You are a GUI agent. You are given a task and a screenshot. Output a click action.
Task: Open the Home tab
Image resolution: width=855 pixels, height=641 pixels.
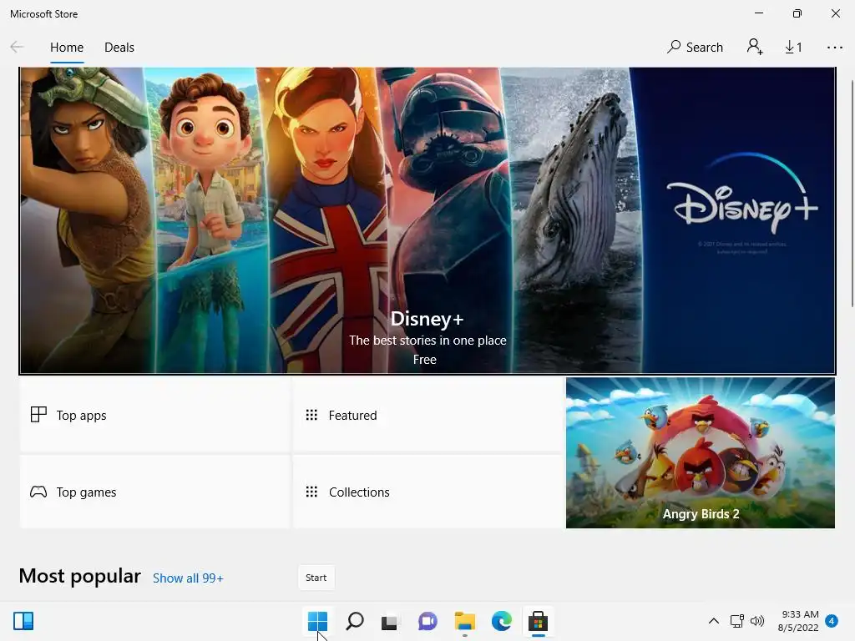coord(67,48)
